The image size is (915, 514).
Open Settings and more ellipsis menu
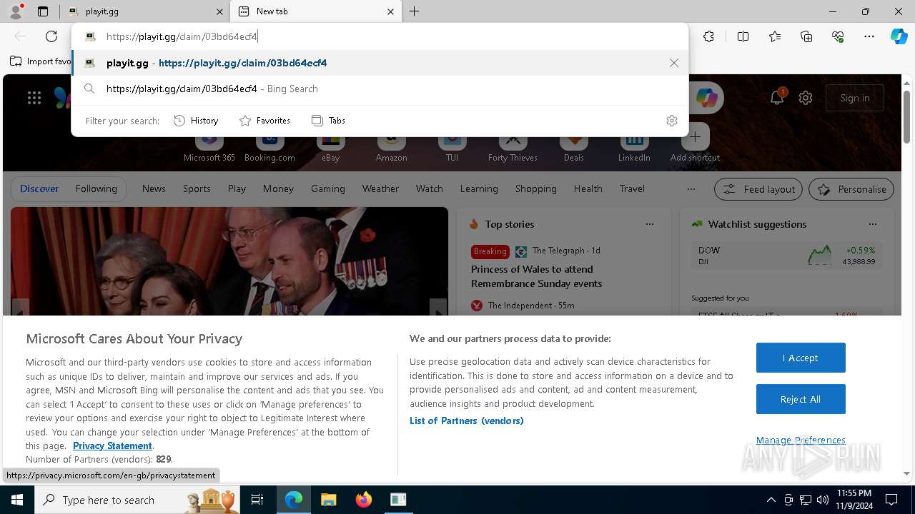pos(869,36)
